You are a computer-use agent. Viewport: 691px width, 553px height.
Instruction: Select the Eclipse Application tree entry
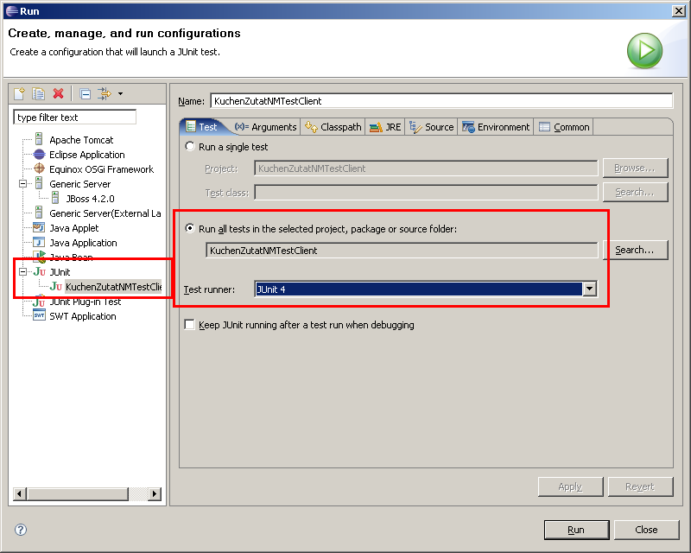87,155
